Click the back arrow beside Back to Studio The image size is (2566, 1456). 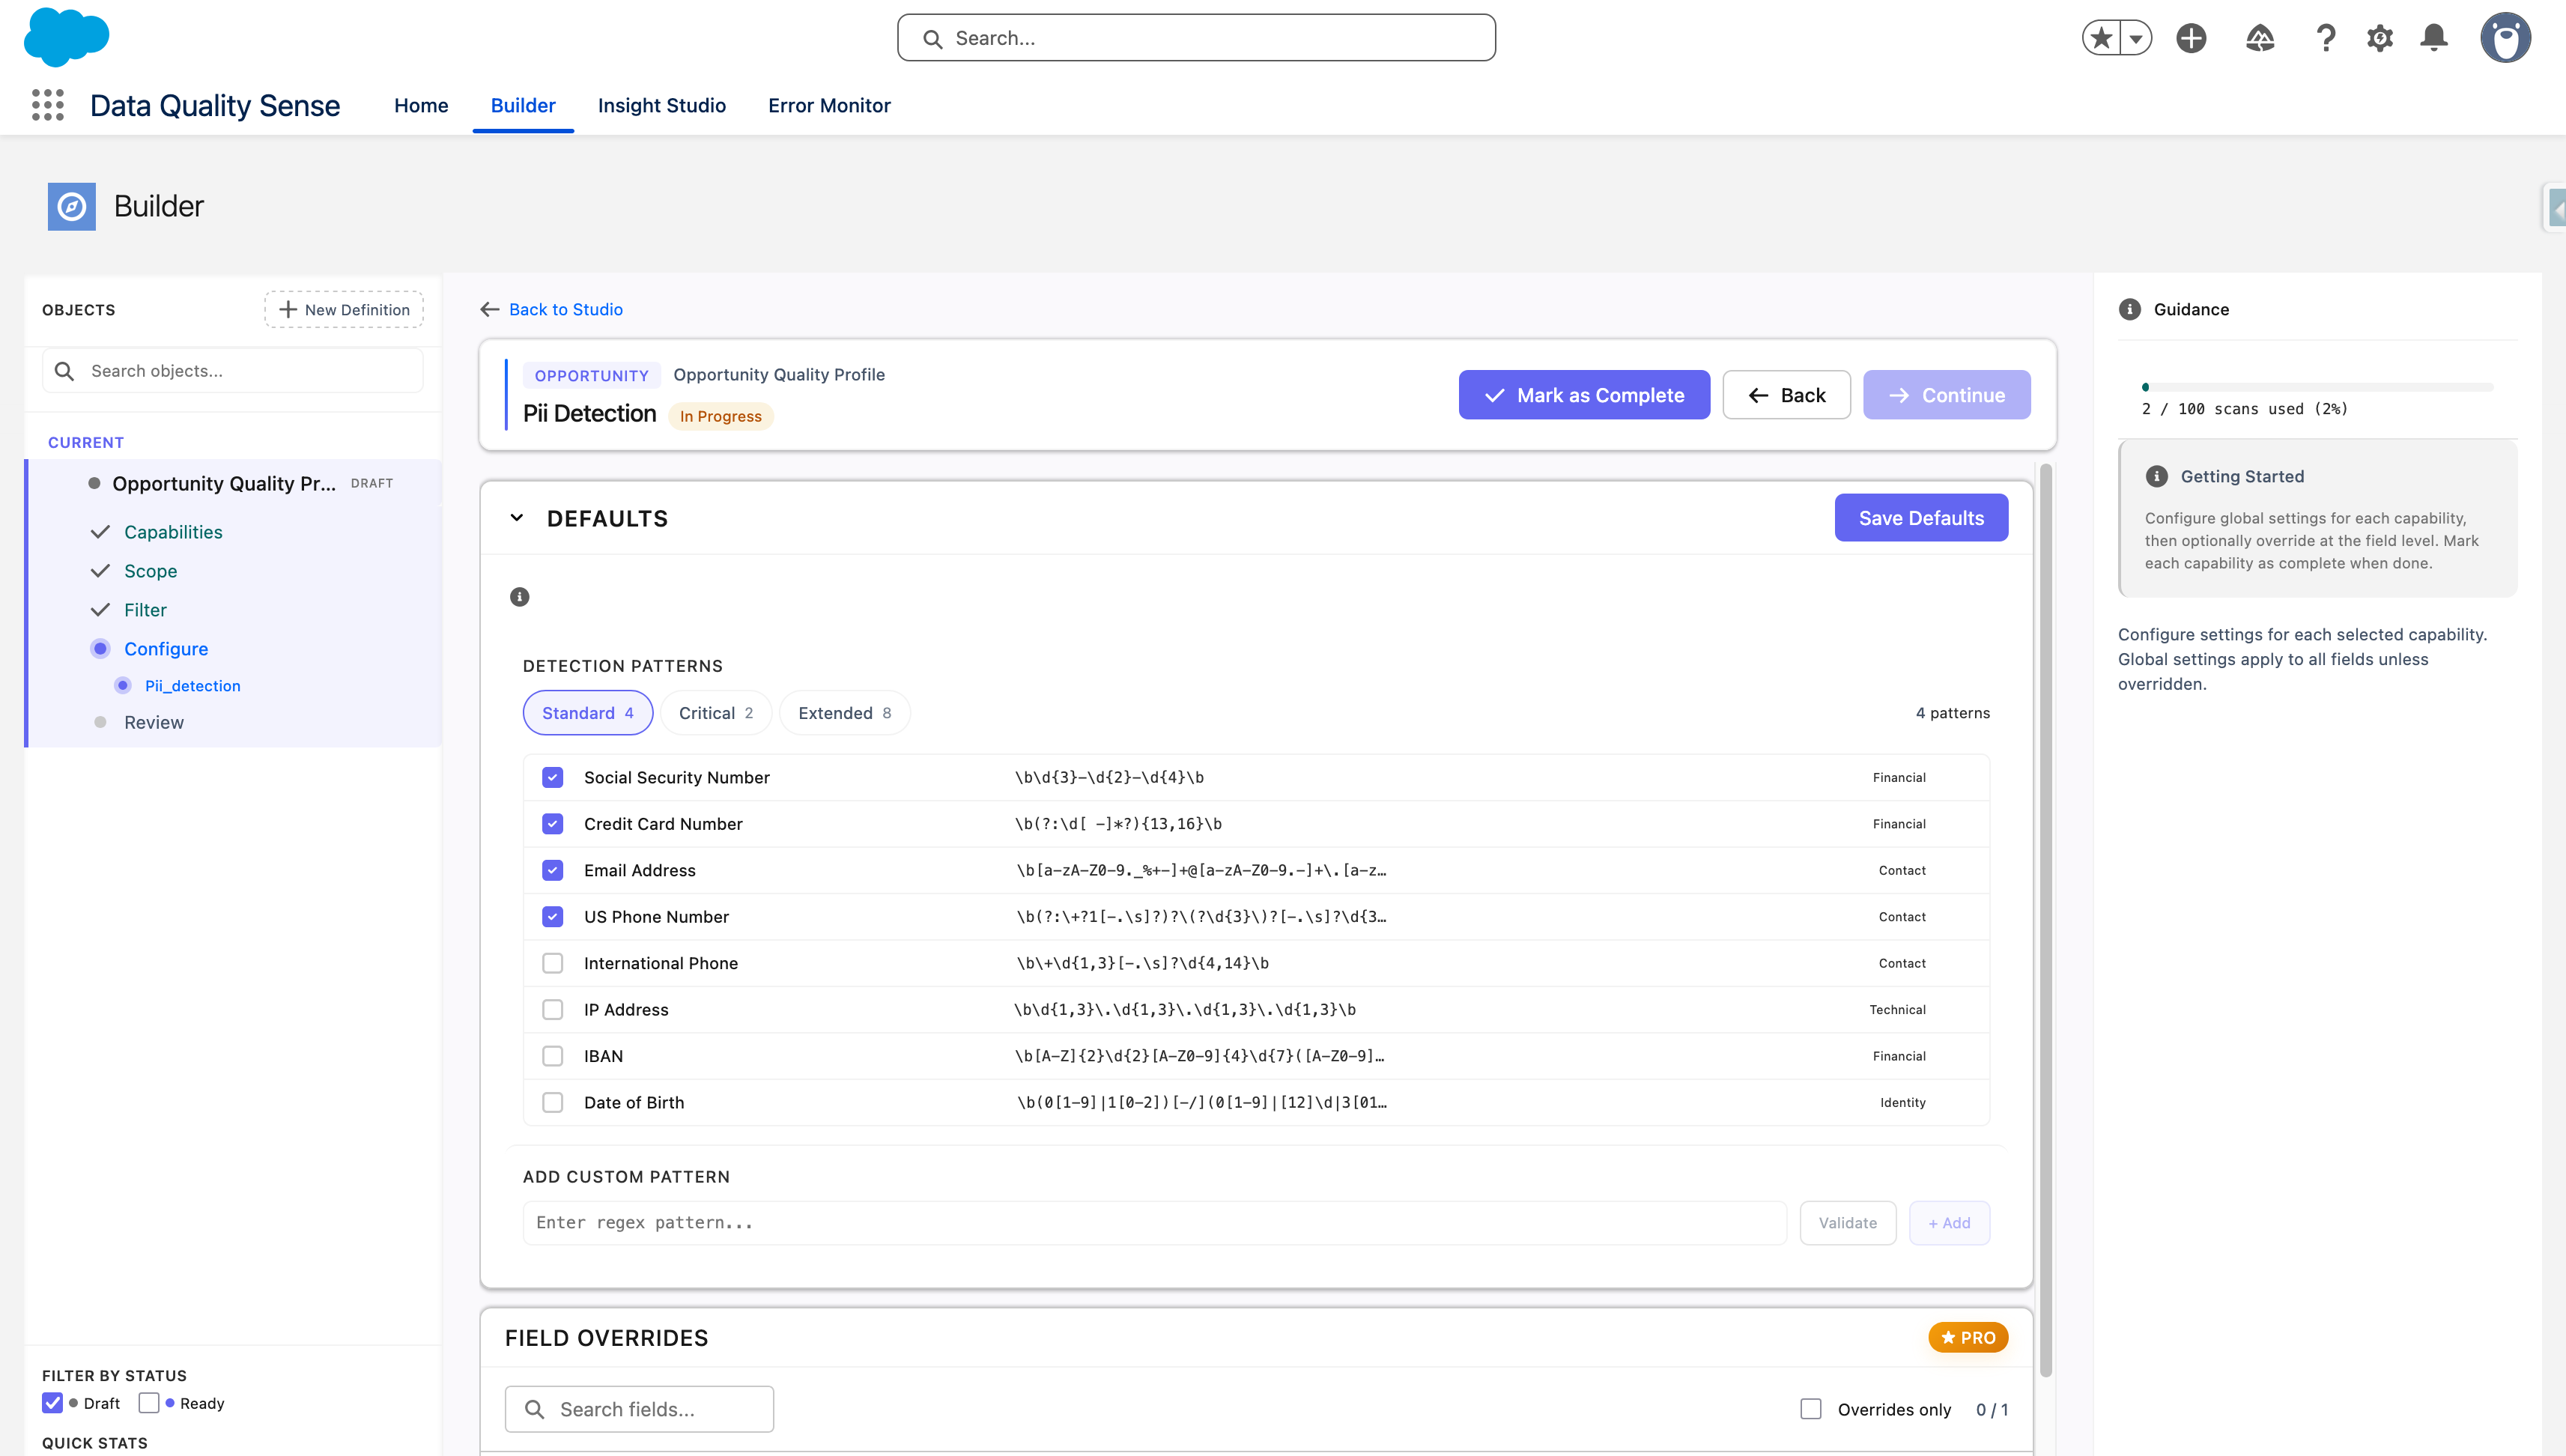(489, 309)
